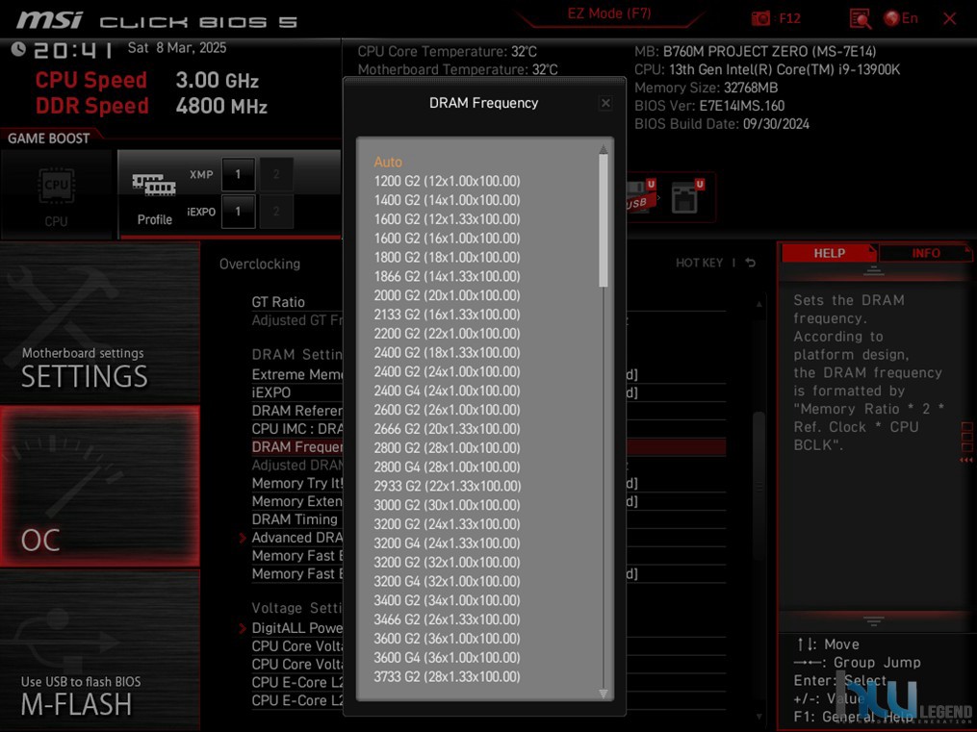
Task: Pick 3400 G2 (34x1.00x100.00)
Action: tap(447, 600)
